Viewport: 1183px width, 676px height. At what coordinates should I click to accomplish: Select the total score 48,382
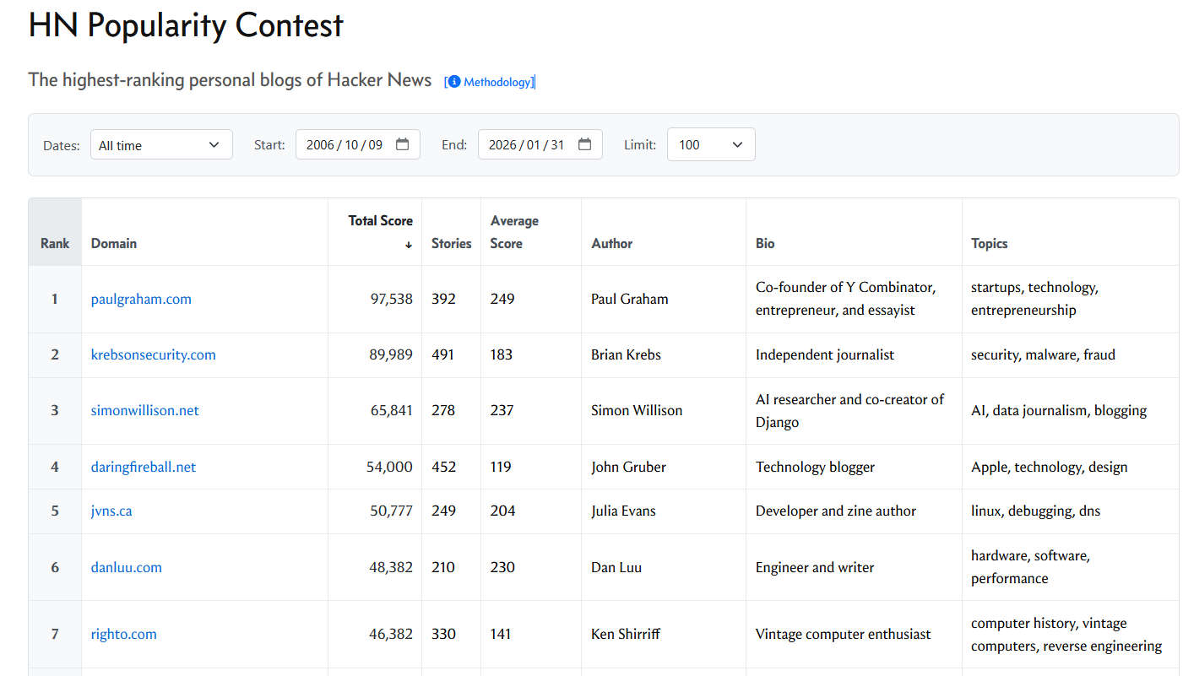click(x=391, y=567)
